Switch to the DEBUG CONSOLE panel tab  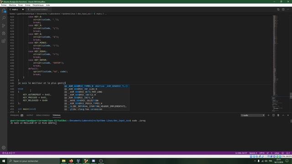click(42, 115)
